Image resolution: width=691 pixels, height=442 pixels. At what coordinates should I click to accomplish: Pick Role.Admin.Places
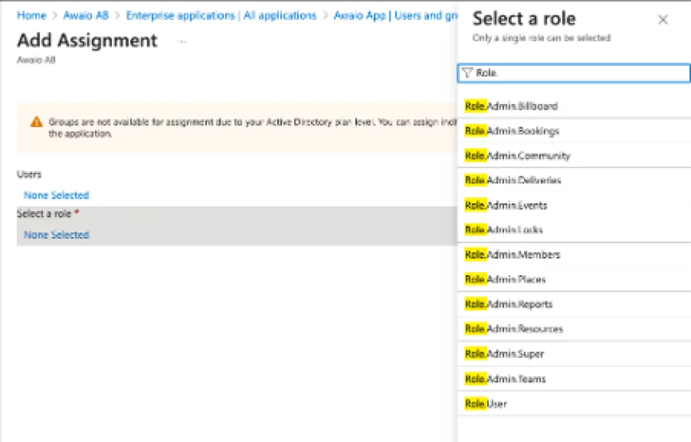tap(575, 279)
